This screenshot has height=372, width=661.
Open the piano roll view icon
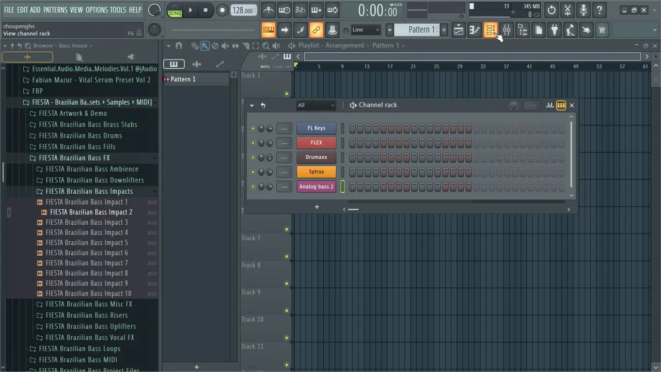click(475, 30)
